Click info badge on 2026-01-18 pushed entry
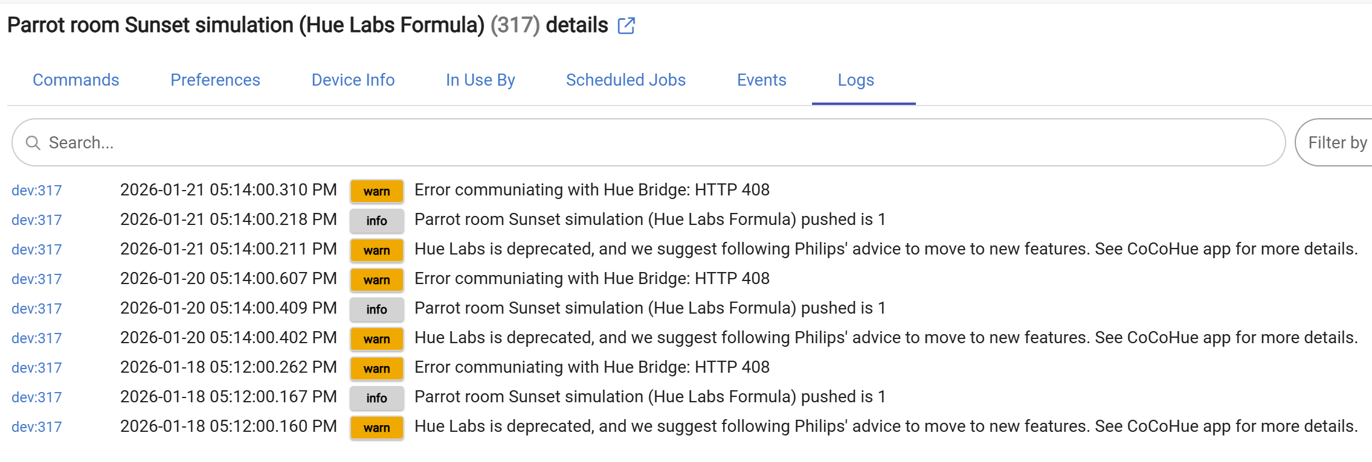The image size is (1372, 462). point(376,398)
